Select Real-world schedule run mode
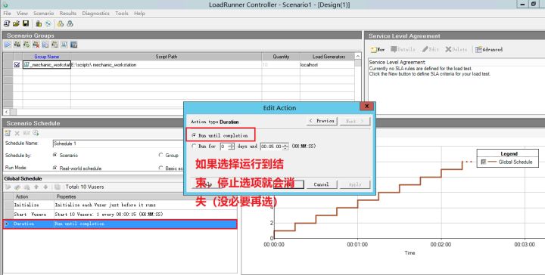 coord(54,168)
